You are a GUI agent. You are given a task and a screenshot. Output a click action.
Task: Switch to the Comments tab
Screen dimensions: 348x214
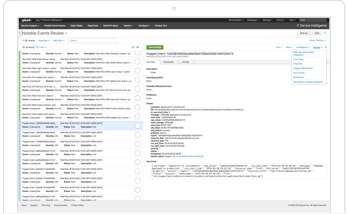click(x=169, y=62)
